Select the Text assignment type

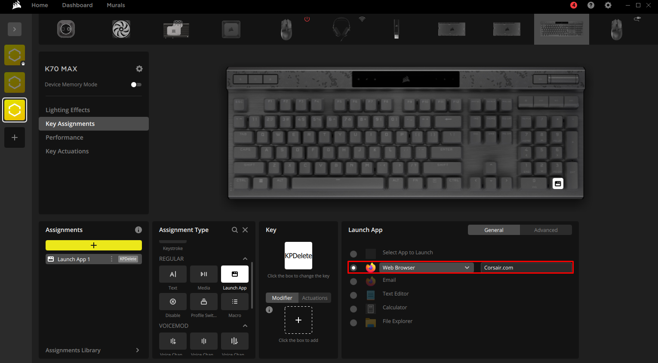coord(172,274)
